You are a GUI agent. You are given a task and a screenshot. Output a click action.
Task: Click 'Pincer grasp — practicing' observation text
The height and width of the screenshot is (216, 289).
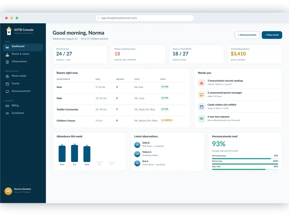point(153,164)
